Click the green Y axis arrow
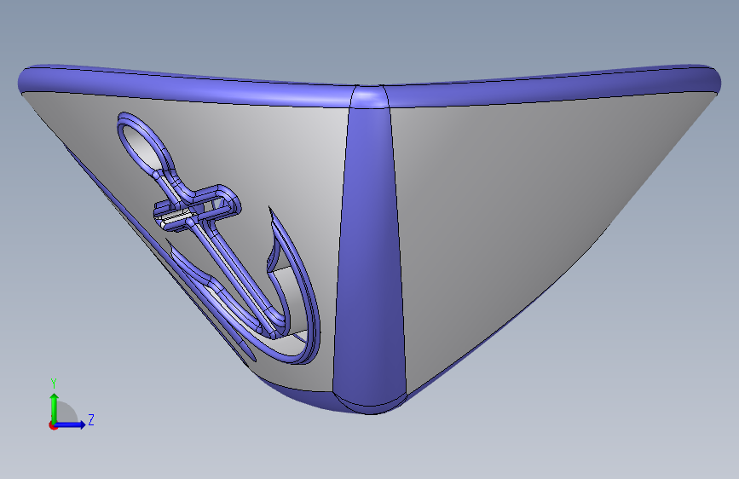The height and width of the screenshot is (479, 739). pyautogui.click(x=55, y=407)
